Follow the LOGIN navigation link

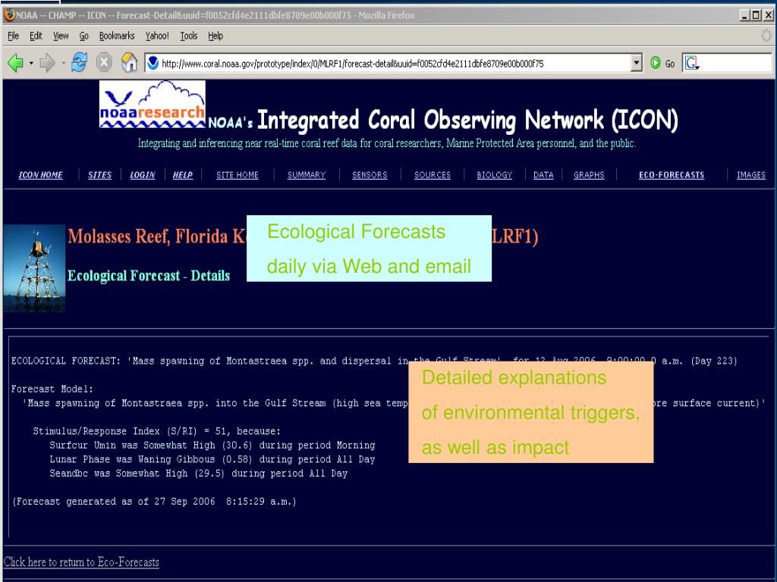pyautogui.click(x=142, y=175)
